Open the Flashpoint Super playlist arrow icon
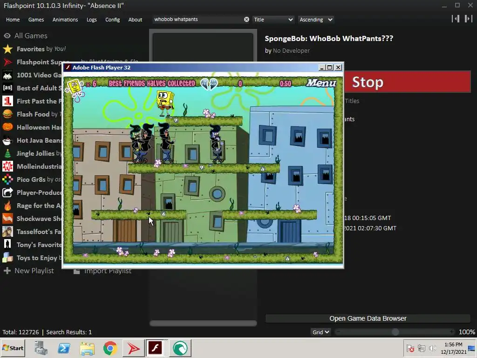 click(x=7, y=62)
